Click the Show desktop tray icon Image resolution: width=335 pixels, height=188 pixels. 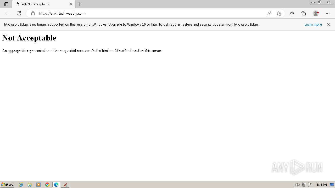tap(332, 185)
